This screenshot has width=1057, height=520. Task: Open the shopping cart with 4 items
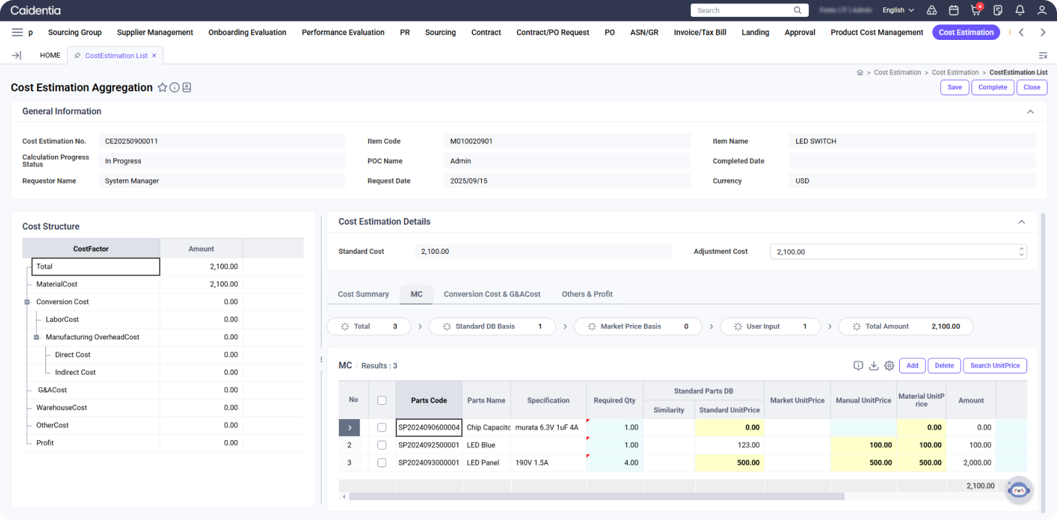(976, 10)
